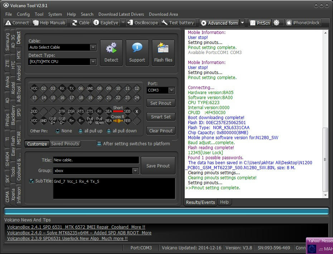333x254 pixels.
Task: Open the Detect Type dropdown
Action: [x=93, y=62]
